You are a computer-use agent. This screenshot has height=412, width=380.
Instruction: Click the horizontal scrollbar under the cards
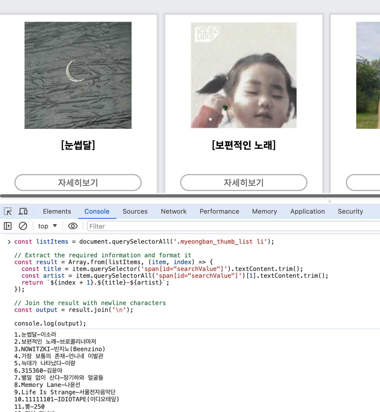click(190, 196)
